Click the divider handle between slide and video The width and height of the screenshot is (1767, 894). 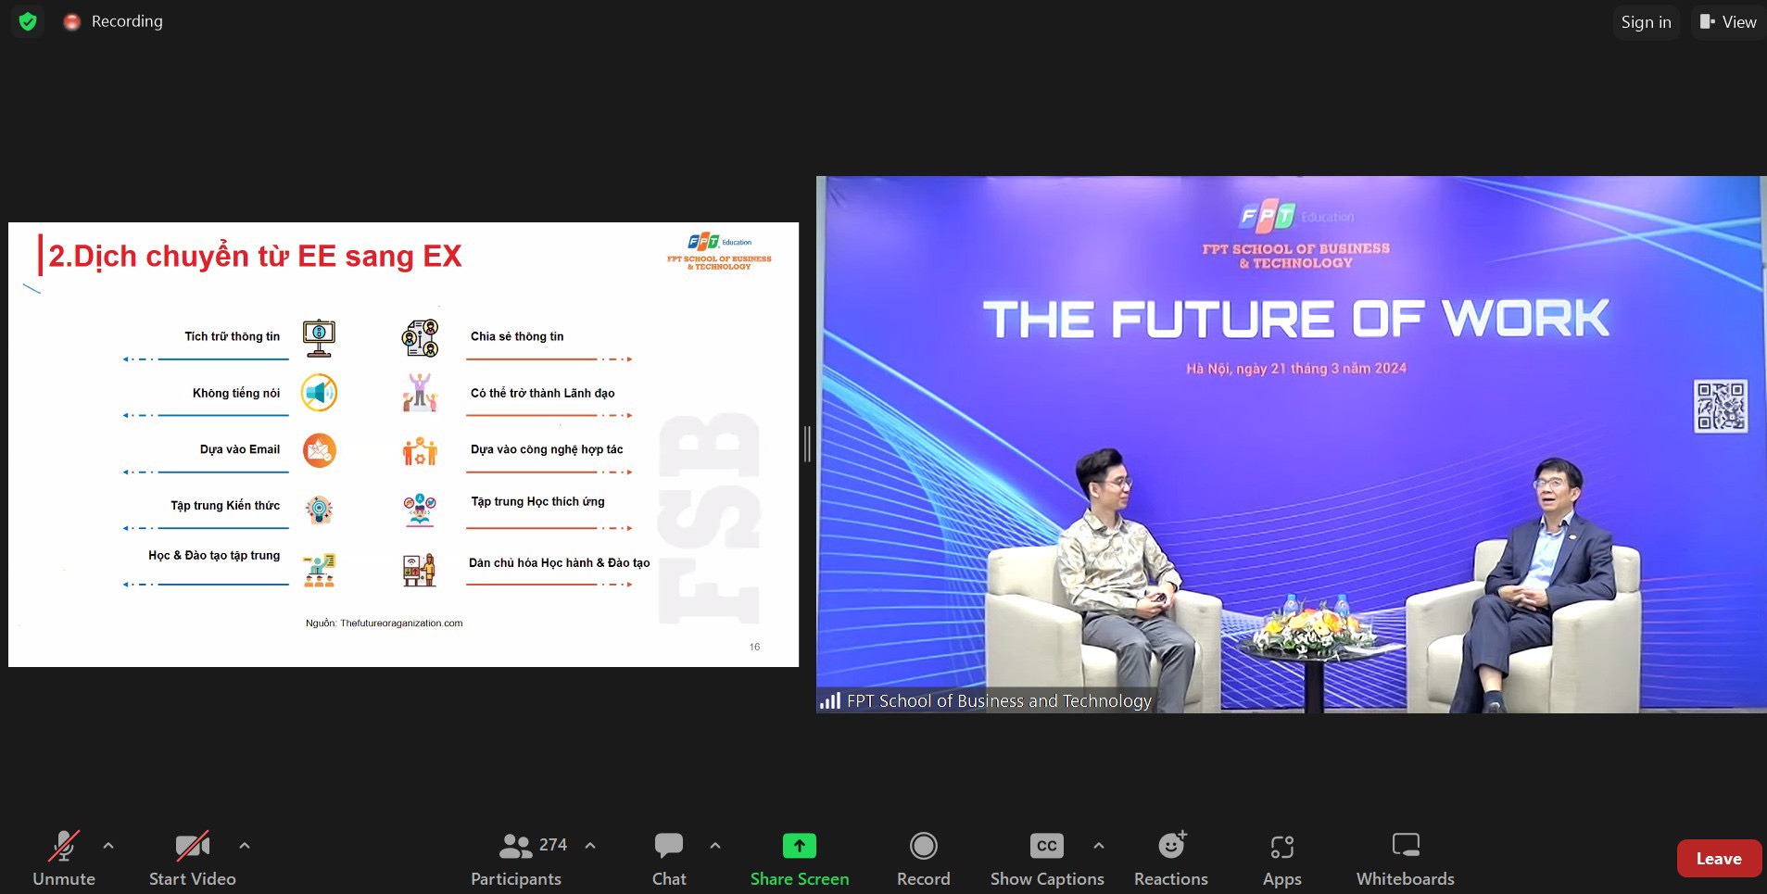807,445
